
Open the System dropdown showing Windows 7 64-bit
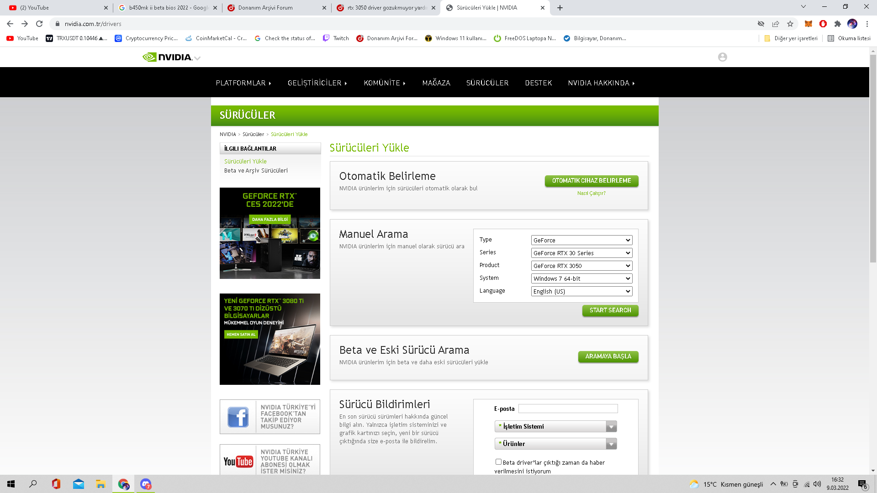pyautogui.click(x=581, y=278)
